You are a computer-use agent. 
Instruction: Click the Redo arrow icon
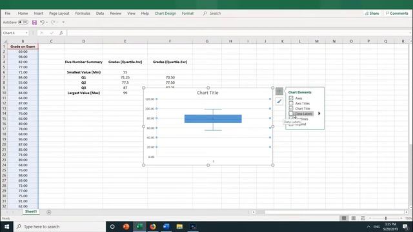(53, 23)
